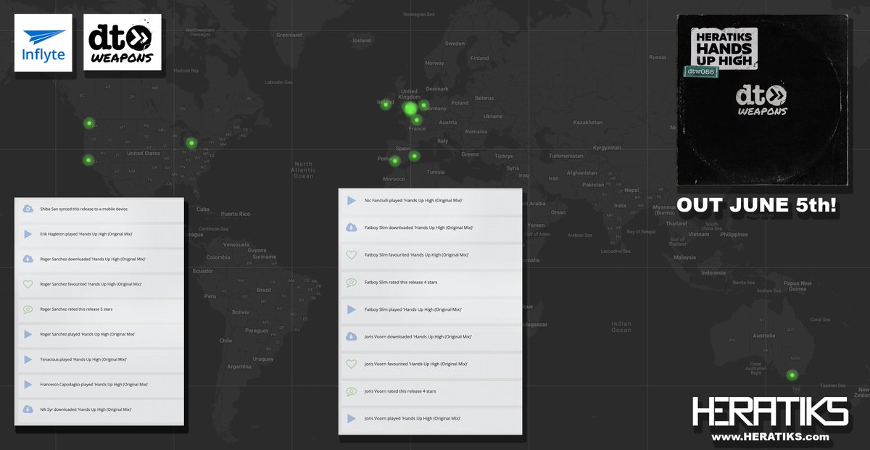
Task: Click the star comment icon in Roger Sanchez's 5-star row
Action: pyautogui.click(x=28, y=309)
